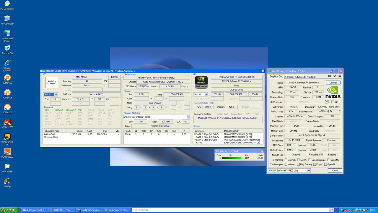This screenshot has width=378, height=213.
Task: Launch Internet Explorer from desktop
Action: coord(7,66)
